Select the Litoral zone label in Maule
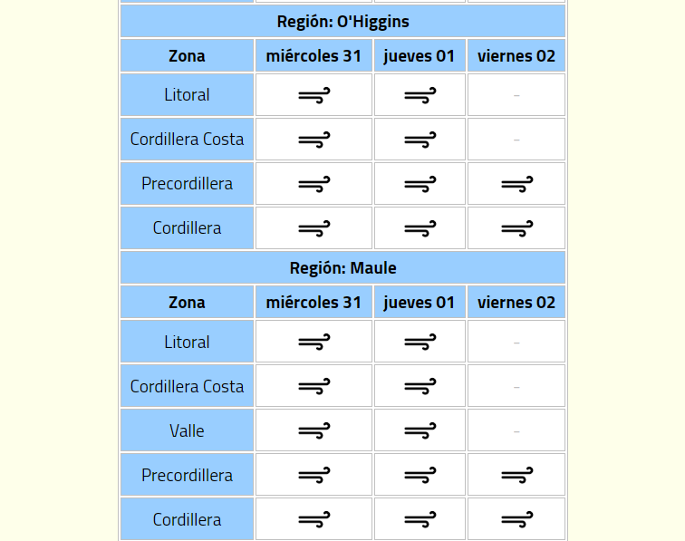685x541 pixels. (x=187, y=342)
